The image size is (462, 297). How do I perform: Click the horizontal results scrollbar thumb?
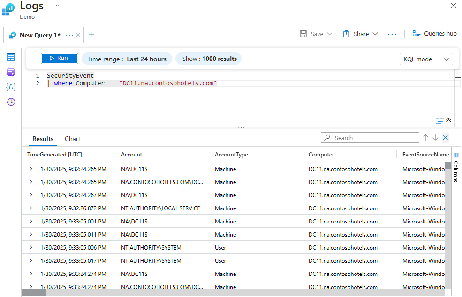34,292
